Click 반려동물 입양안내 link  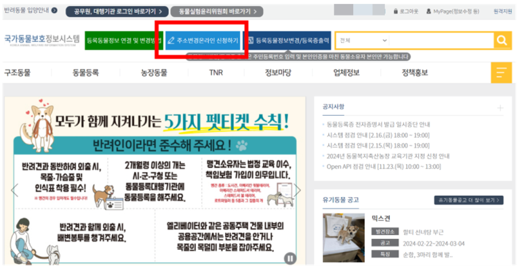pos(26,10)
